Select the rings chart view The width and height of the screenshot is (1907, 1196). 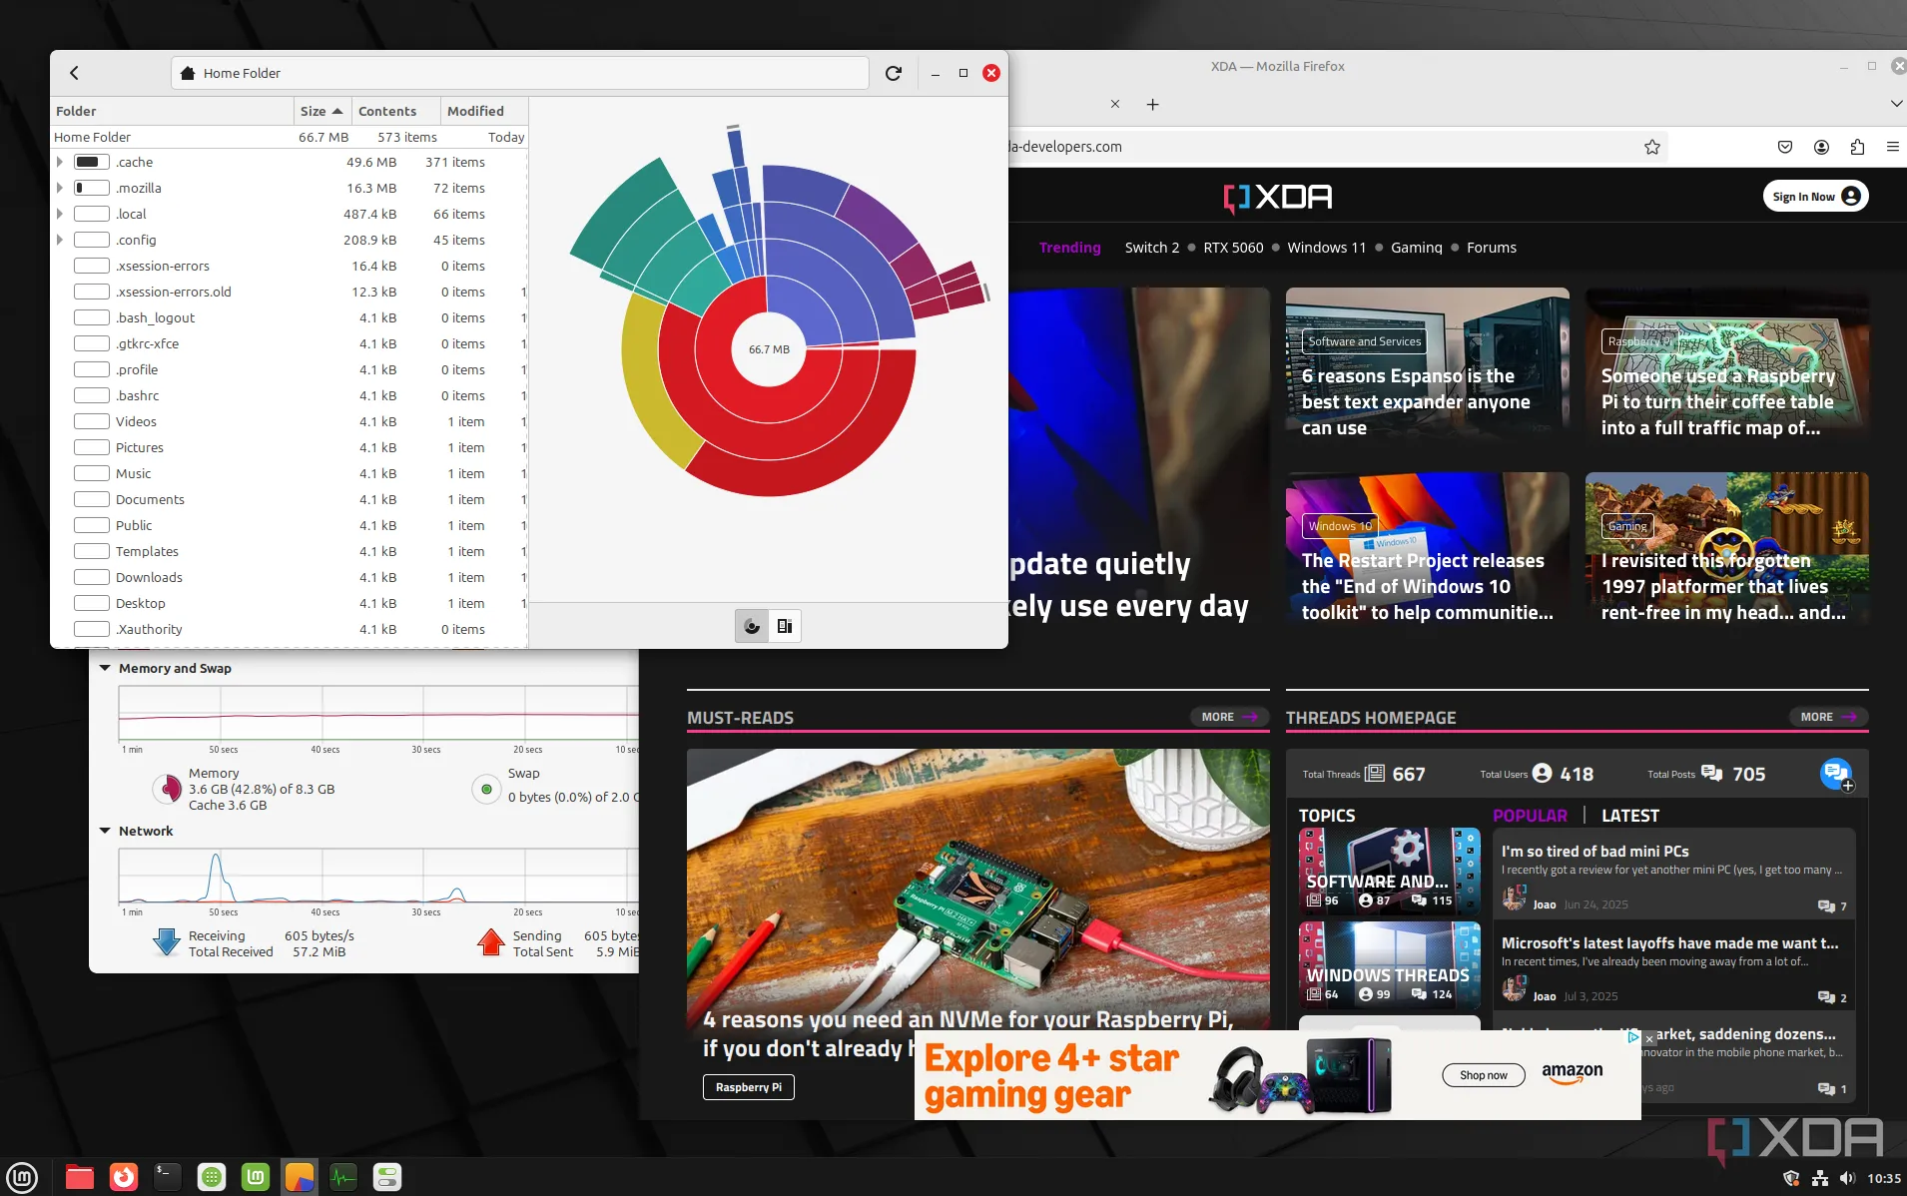(752, 626)
